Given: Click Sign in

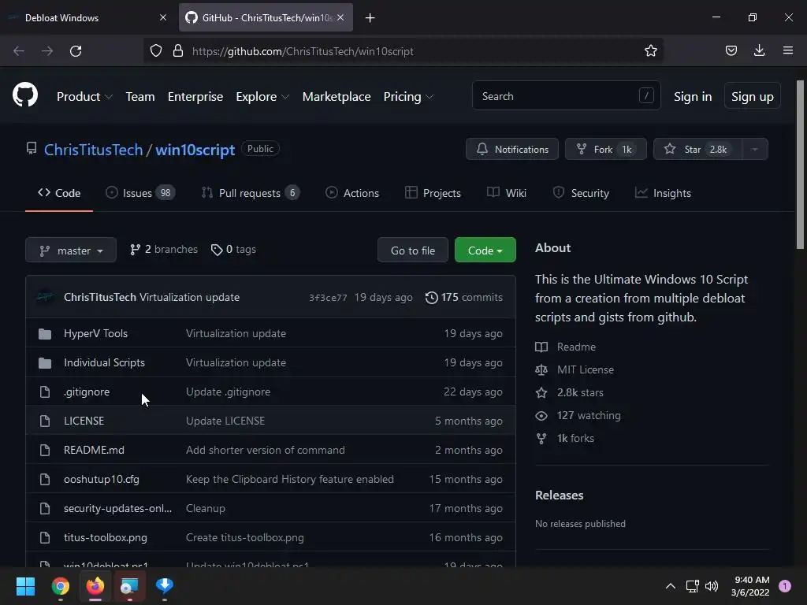Looking at the screenshot, I should tap(693, 97).
